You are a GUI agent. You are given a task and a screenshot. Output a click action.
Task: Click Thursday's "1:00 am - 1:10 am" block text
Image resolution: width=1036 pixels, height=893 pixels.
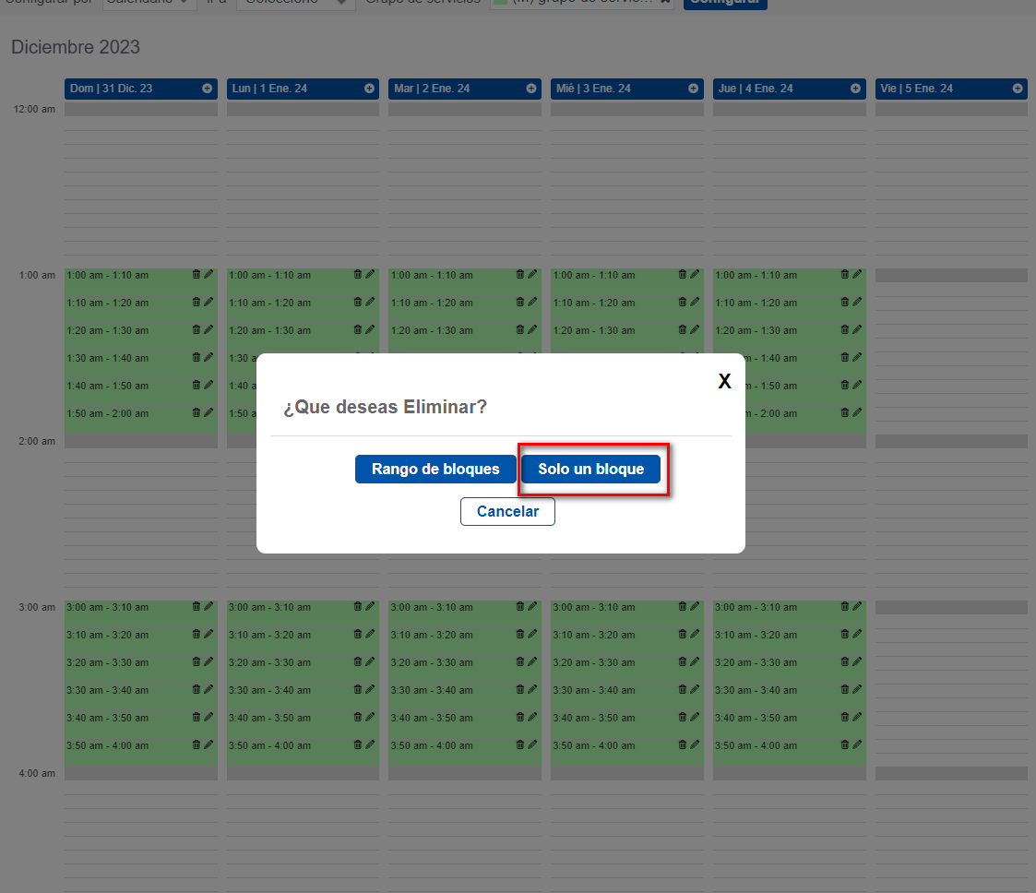pos(756,276)
